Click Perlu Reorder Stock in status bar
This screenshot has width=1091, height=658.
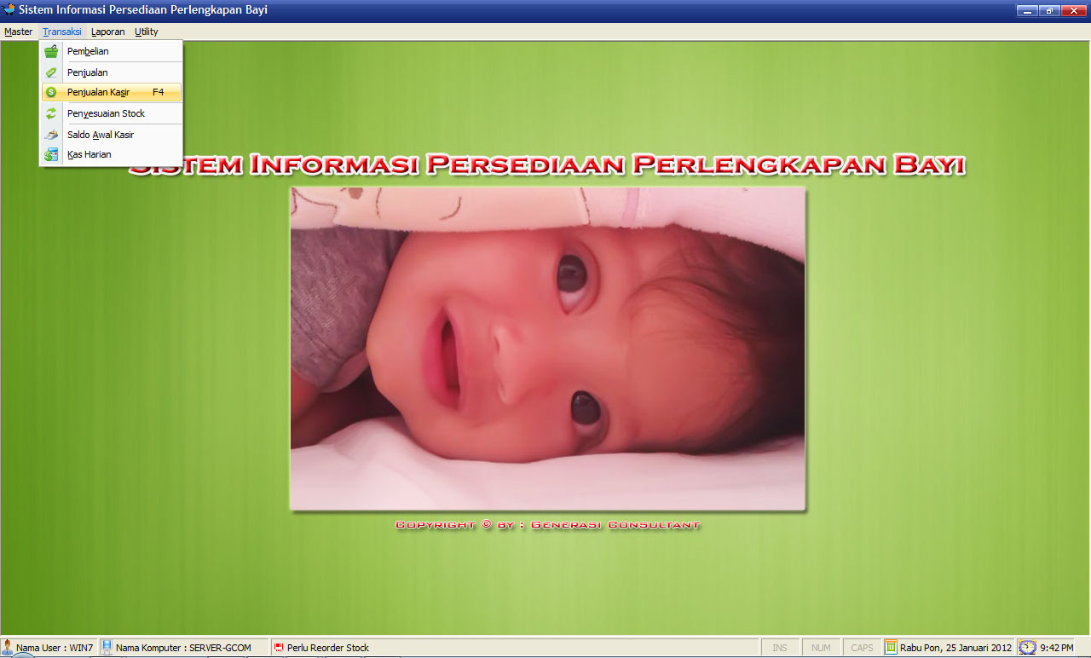[327, 648]
